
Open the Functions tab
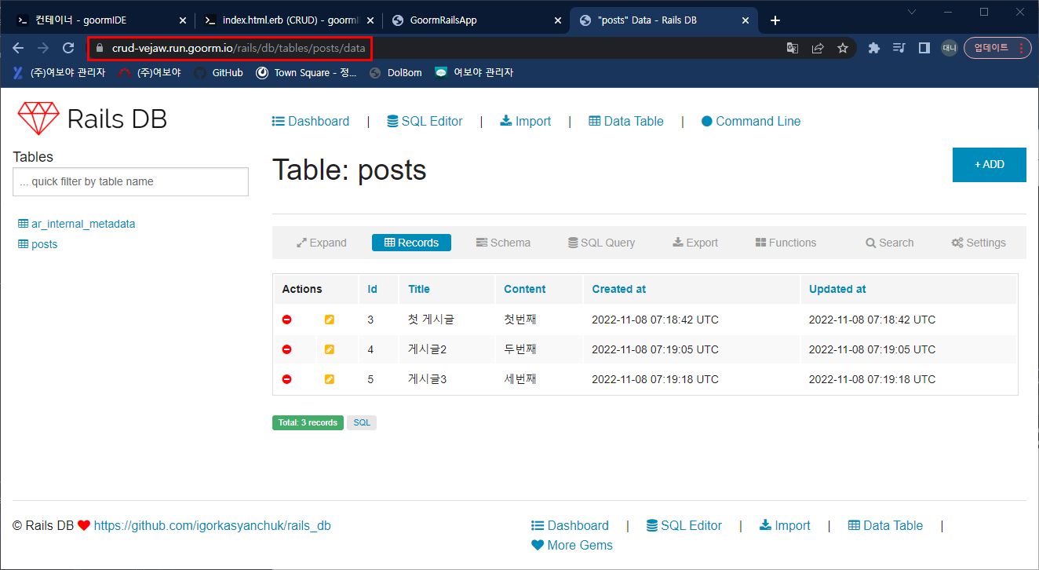point(786,243)
